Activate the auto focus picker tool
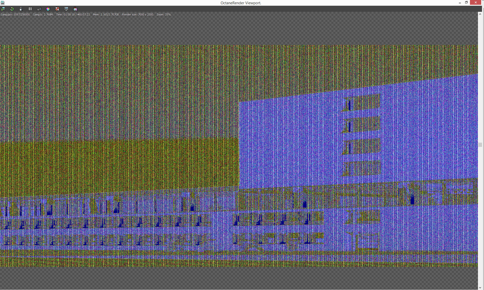This screenshot has width=484, height=290. pos(39,9)
